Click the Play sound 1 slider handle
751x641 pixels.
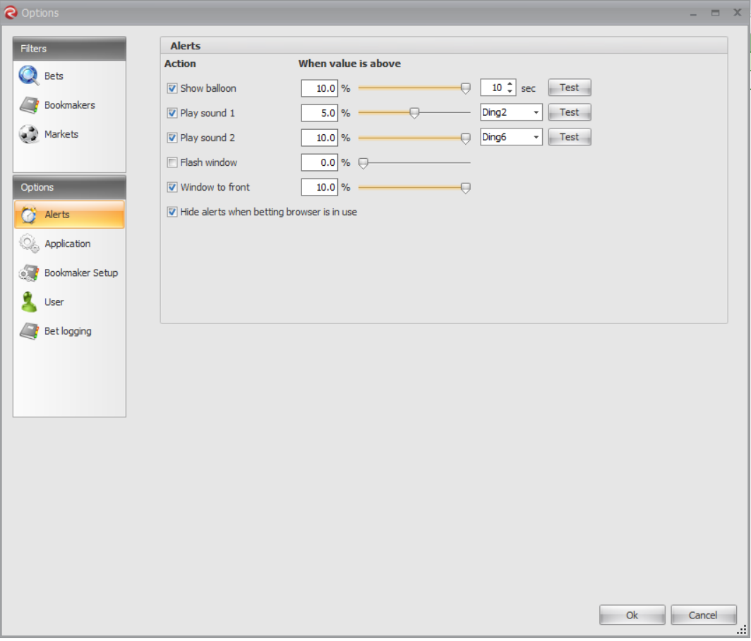pos(414,113)
